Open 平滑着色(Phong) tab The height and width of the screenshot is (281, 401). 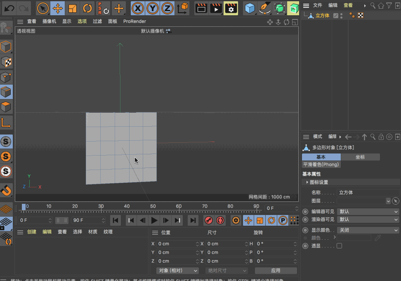tap(321, 164)
